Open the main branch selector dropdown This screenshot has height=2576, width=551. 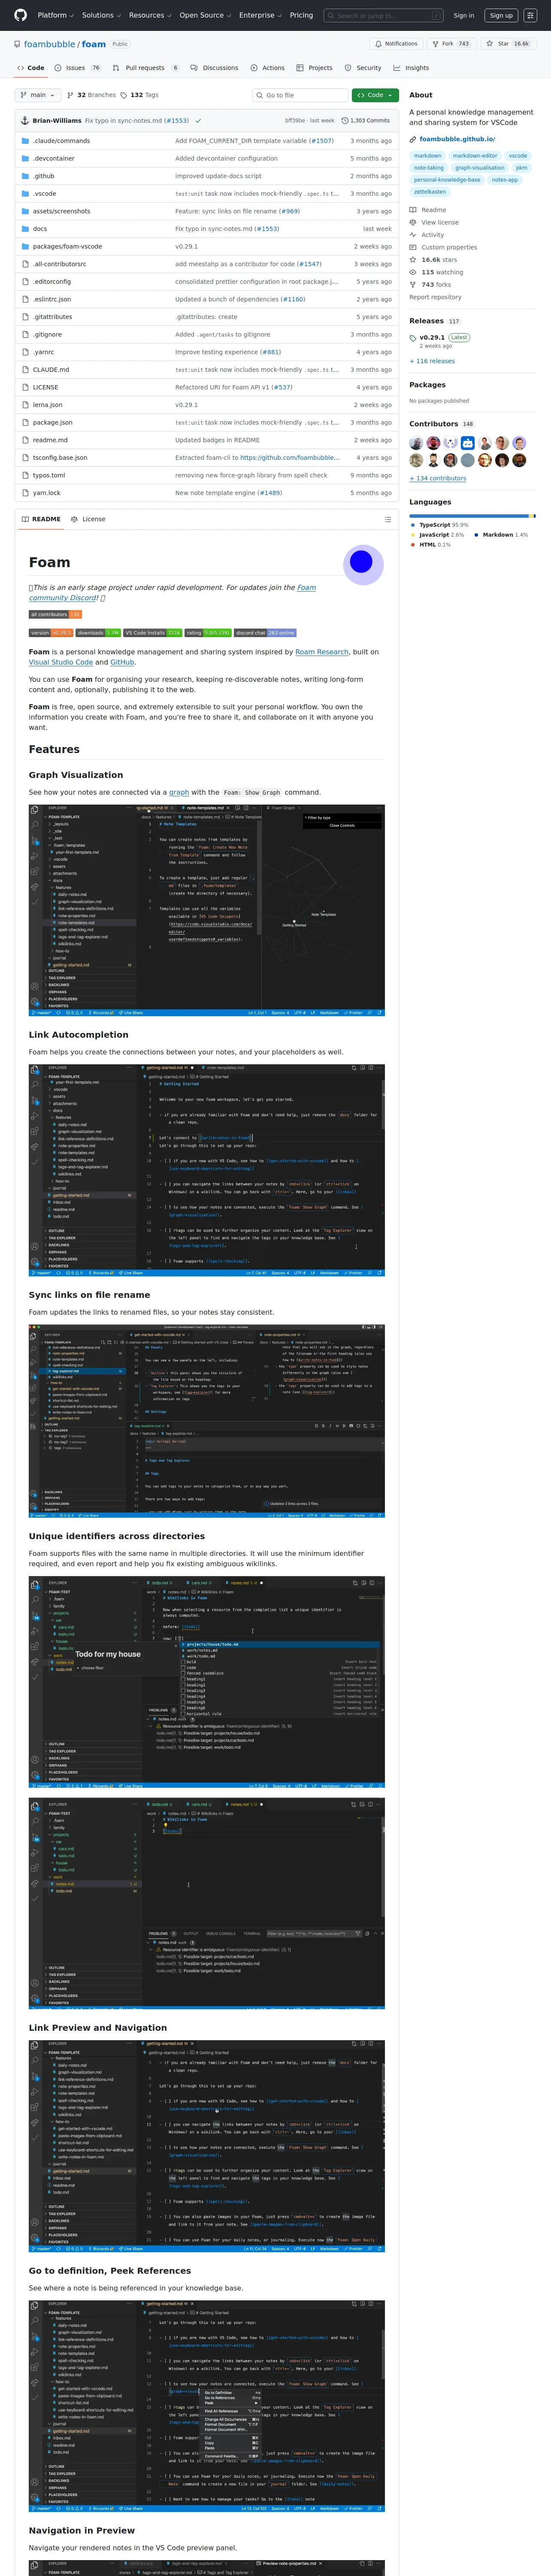coord(38,95)
